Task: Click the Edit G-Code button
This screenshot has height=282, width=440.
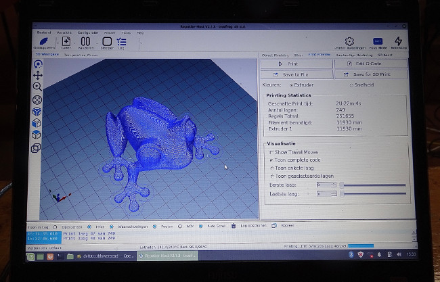Action: point(371,64)
